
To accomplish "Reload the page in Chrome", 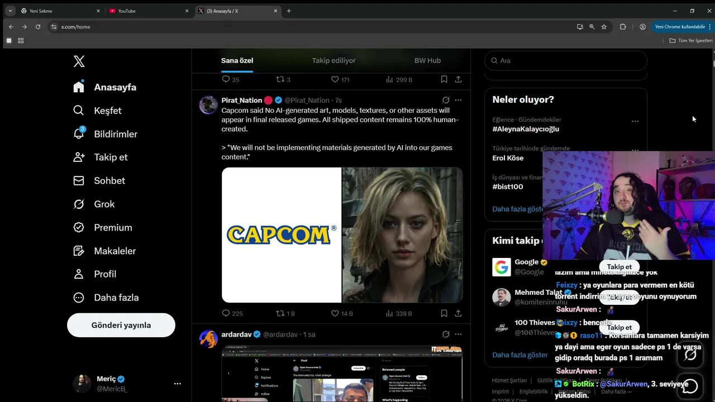I will coord(37,26).
